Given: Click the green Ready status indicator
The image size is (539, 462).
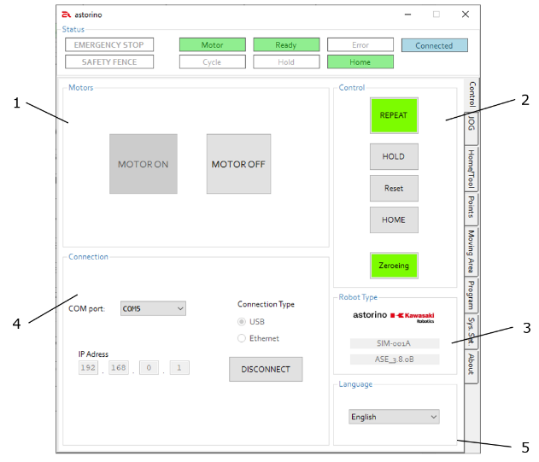Looking at the screenshot, I should [x=286, y=44].
